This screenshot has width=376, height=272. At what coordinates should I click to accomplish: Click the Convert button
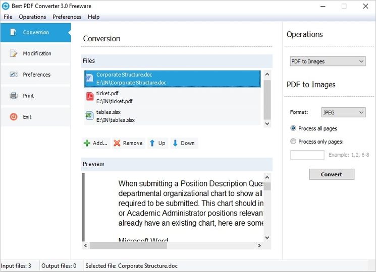pyautogui.click(x=332, y=174)
